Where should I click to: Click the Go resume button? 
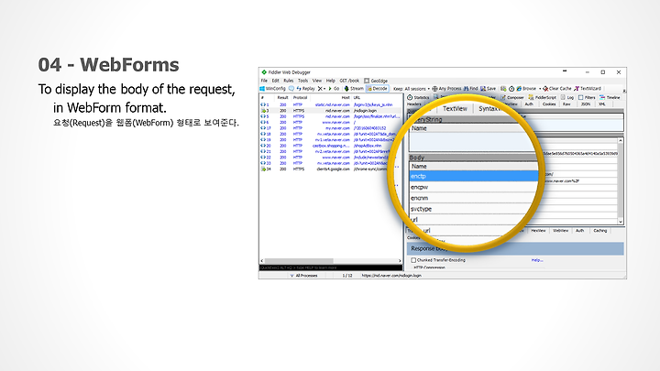(334, 89)
